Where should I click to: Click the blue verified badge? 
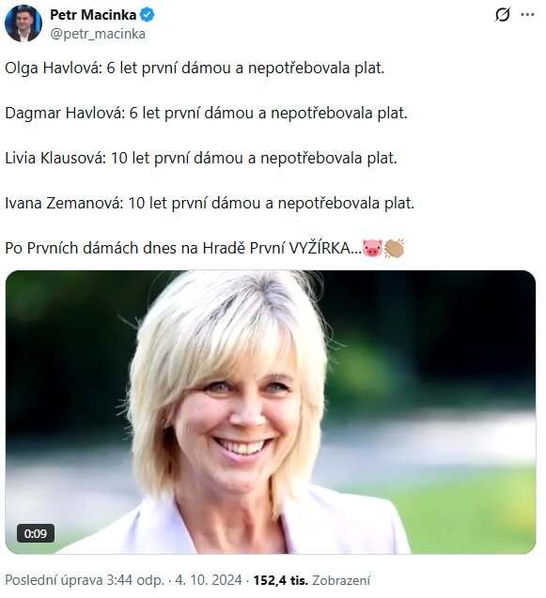point(147,15)
